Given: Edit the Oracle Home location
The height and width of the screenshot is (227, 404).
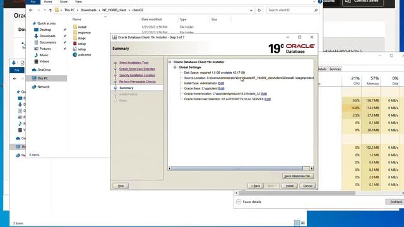Looking at the screenshot, I should [x=264, y=94].
